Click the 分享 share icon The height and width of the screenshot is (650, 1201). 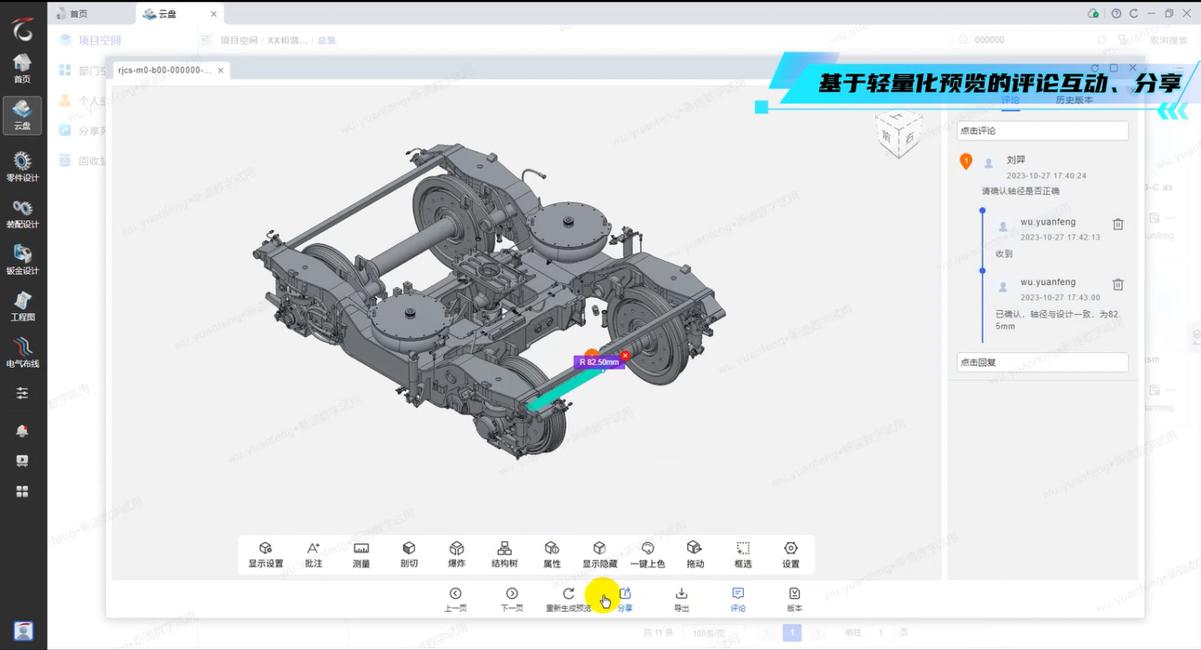point(625,599)
